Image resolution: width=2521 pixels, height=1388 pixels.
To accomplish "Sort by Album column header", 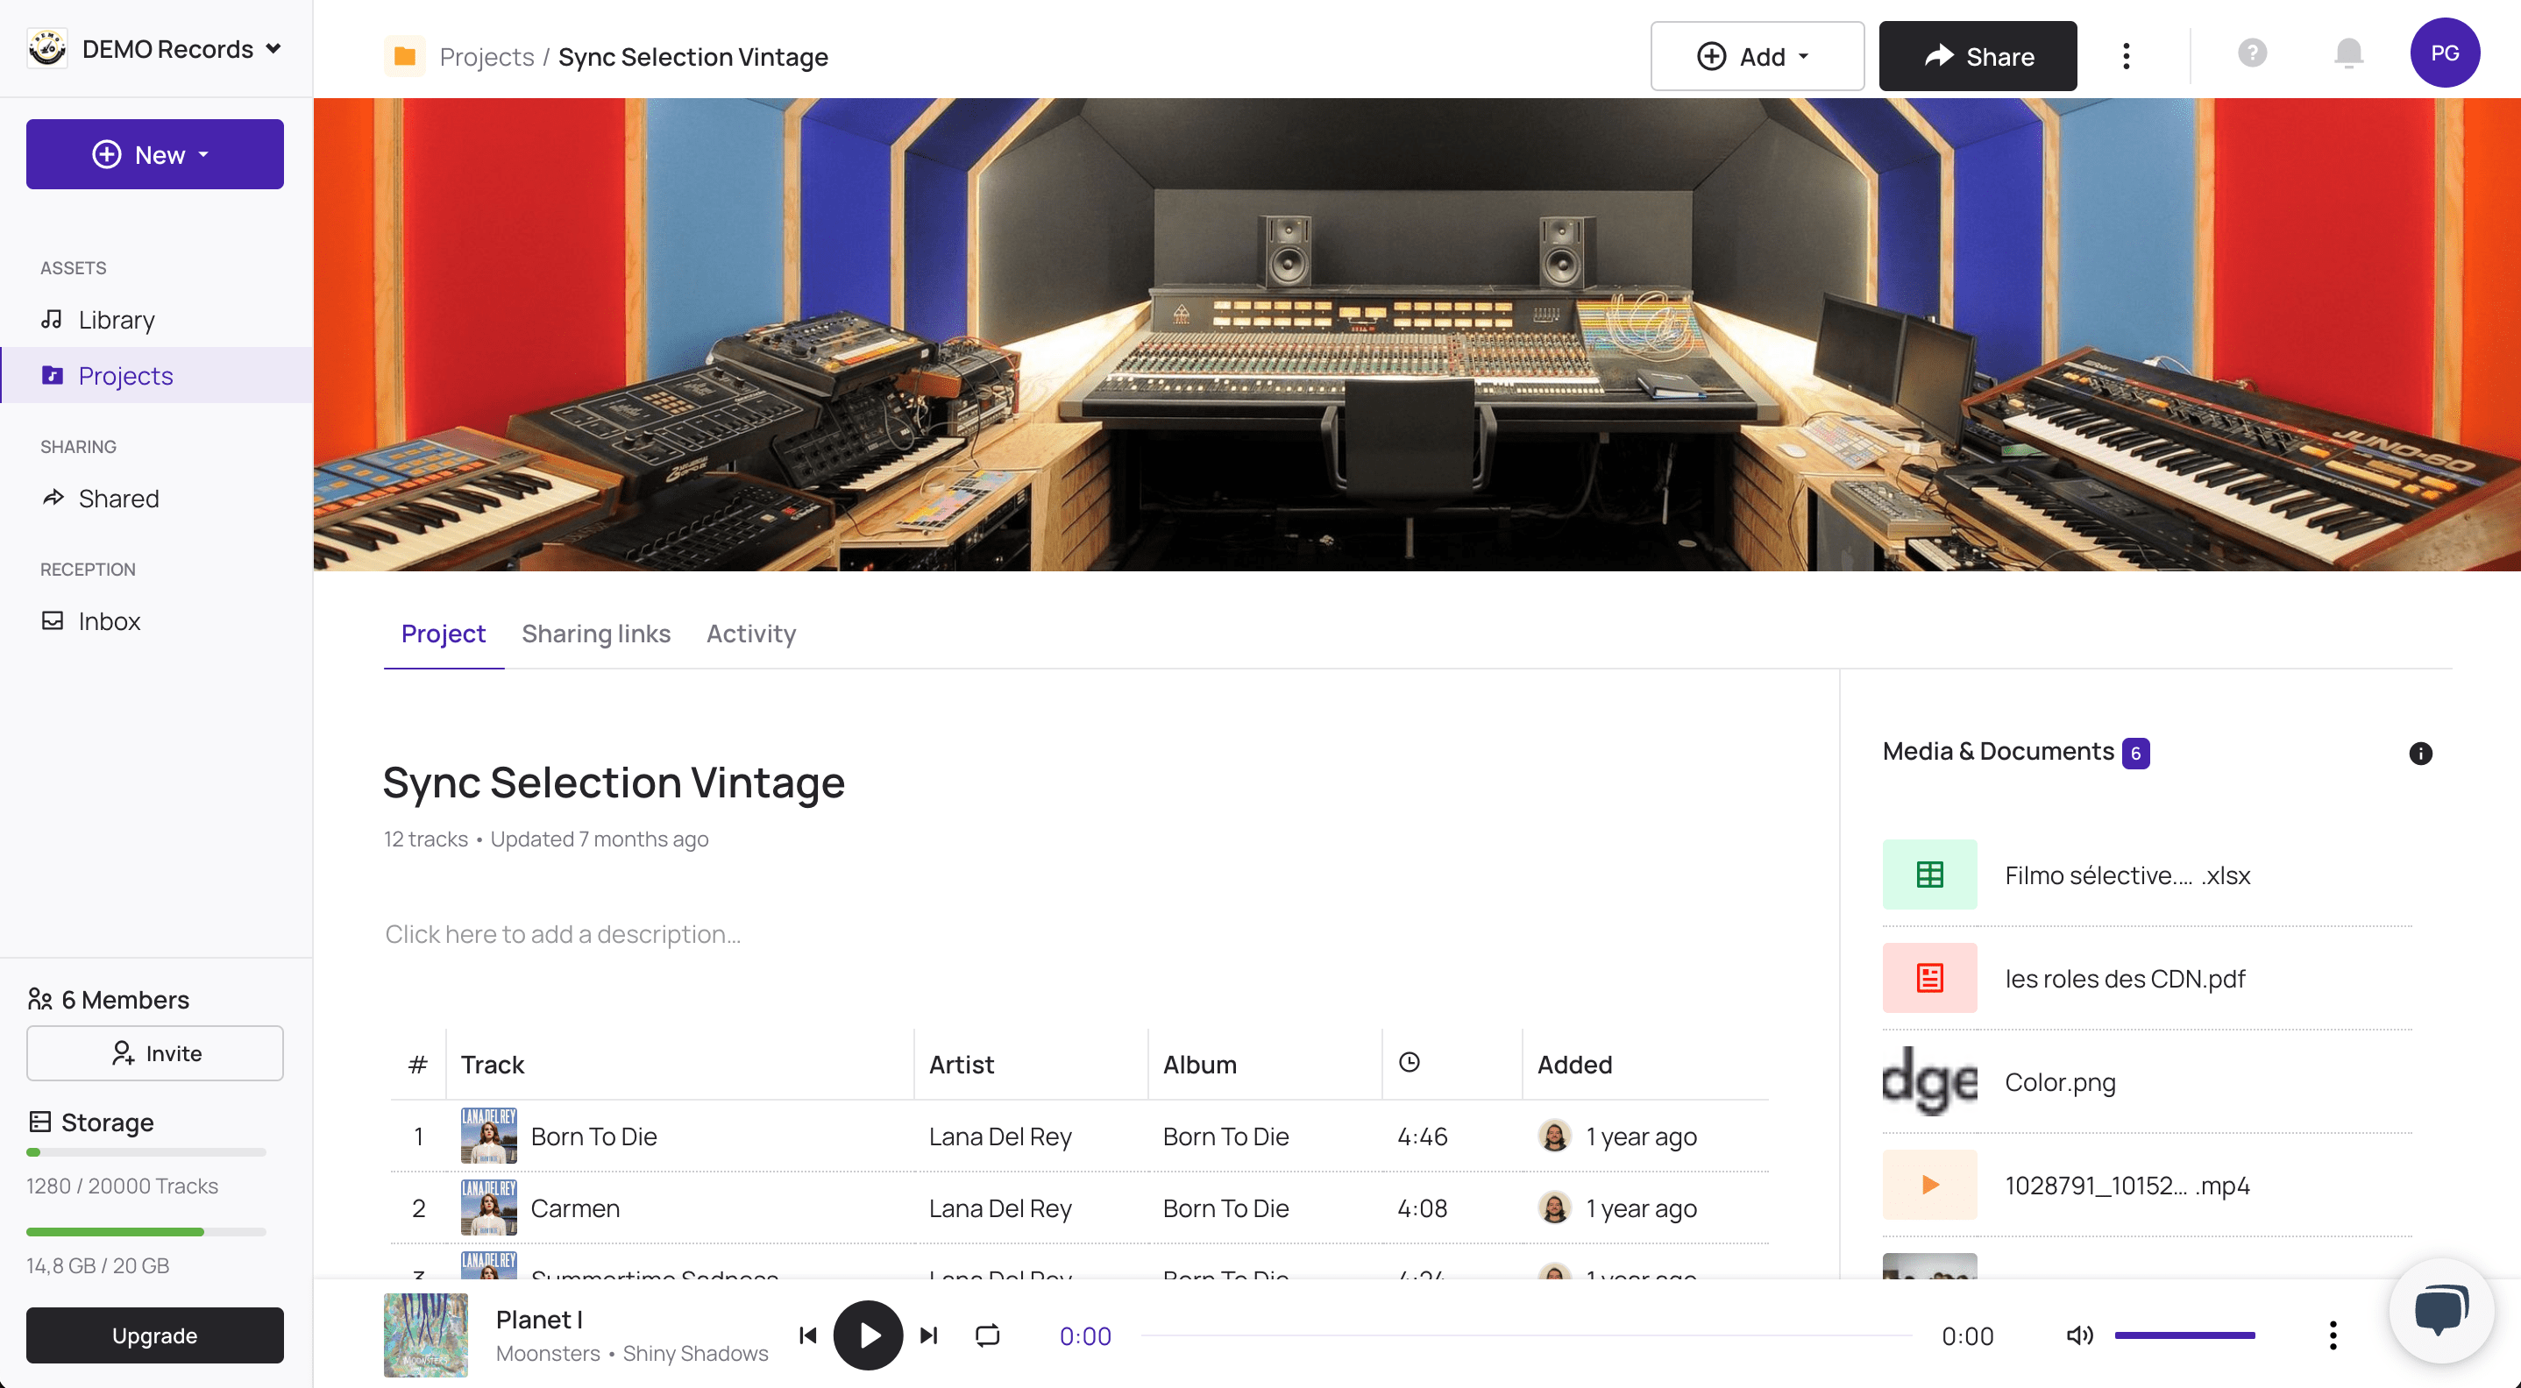I will point(1200,1065).
